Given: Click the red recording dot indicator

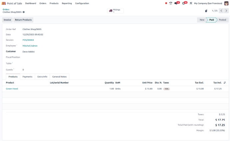Looking at the screenshot, I should [x=166, y=3].
